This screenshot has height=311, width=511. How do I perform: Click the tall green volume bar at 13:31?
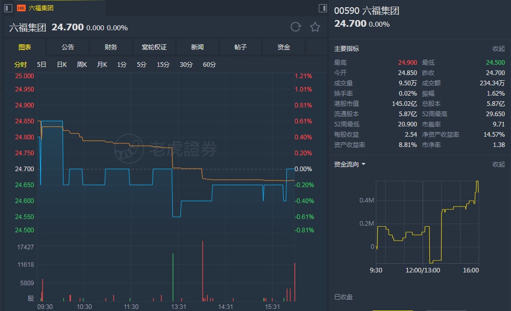coord(173,277)
